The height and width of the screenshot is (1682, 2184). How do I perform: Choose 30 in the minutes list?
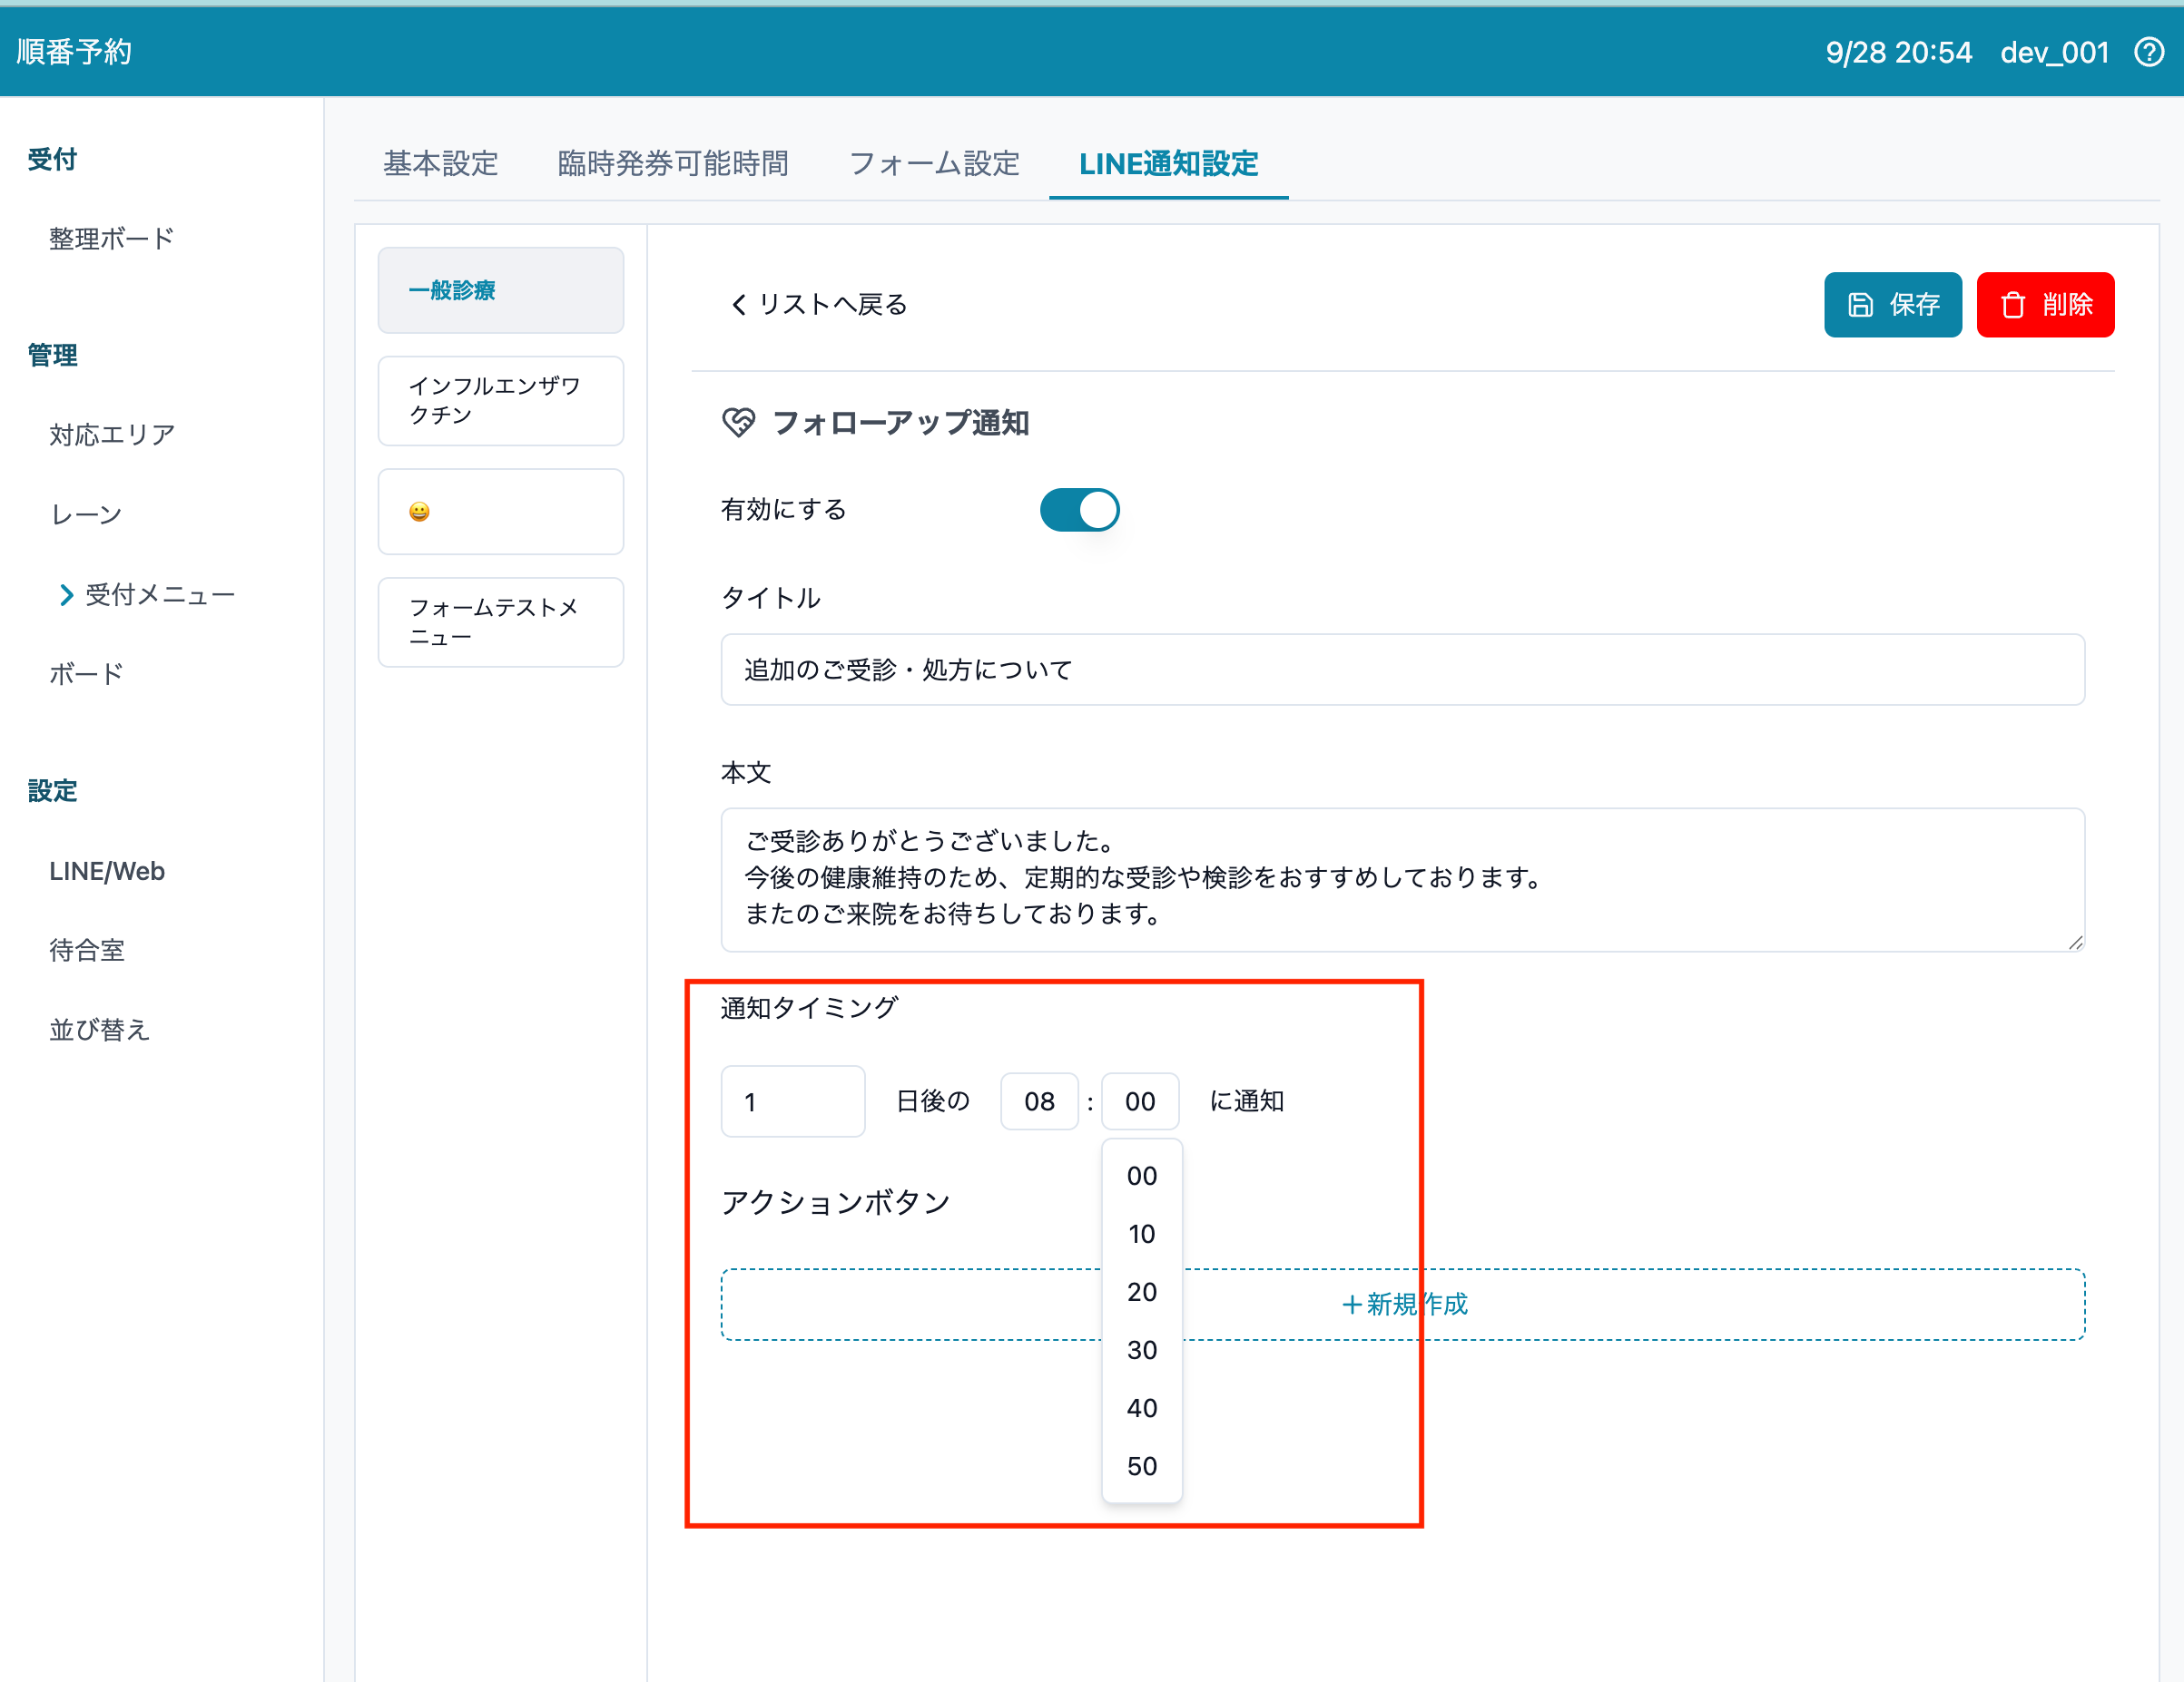[1141, 1350]
